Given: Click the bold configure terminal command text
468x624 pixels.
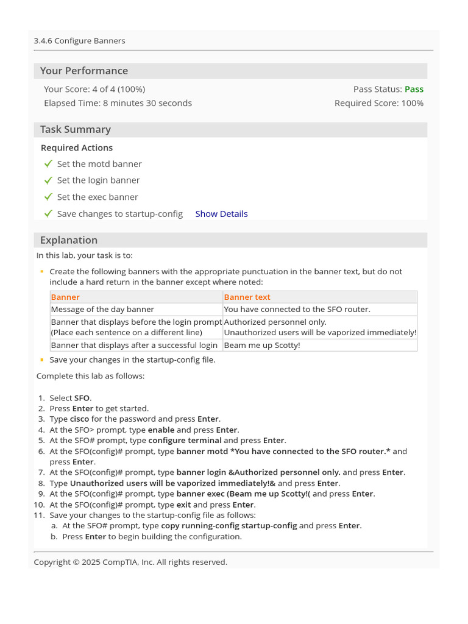Looking at the screenshot, I should tap(185, 440).
